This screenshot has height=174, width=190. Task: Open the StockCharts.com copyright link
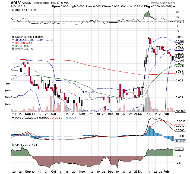point(163,3)
